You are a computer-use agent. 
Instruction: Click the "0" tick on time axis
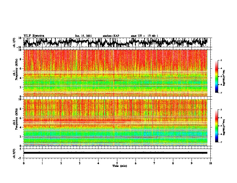24,163
